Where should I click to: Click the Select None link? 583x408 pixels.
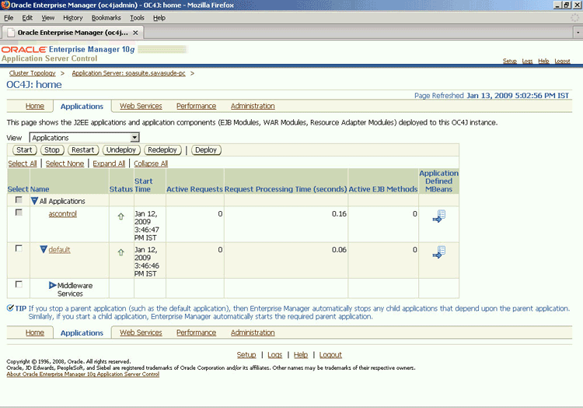tap(65, 164)
